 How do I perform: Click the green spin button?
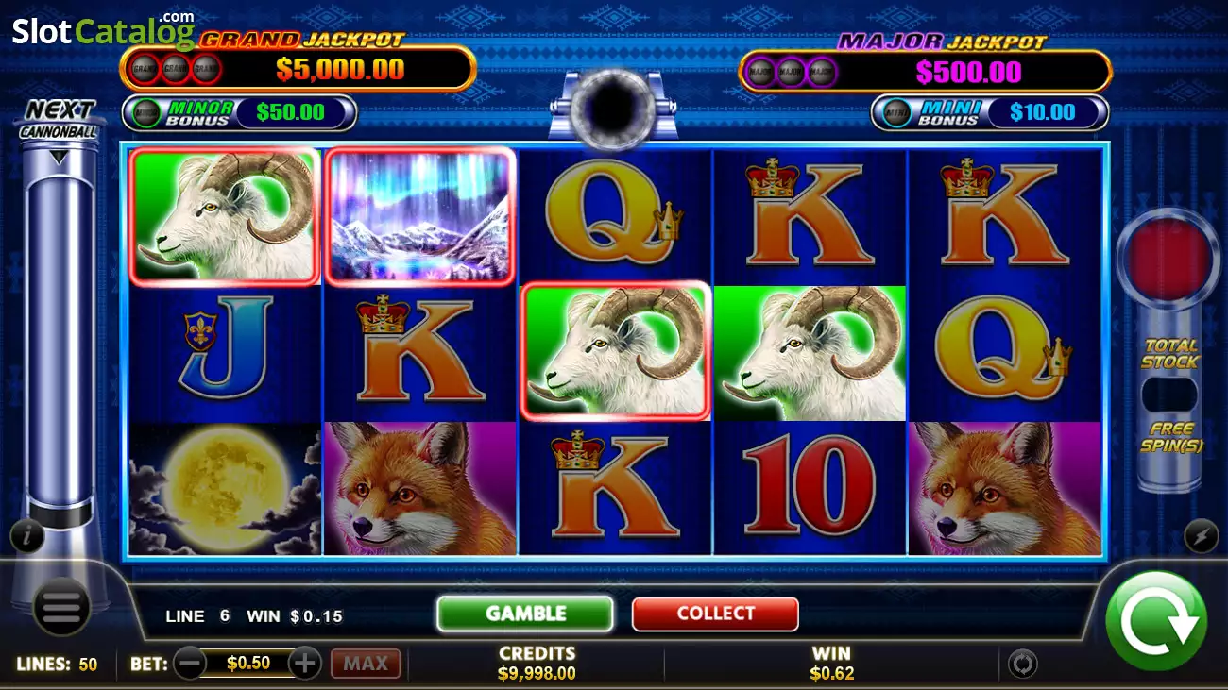click(1156, 620)
